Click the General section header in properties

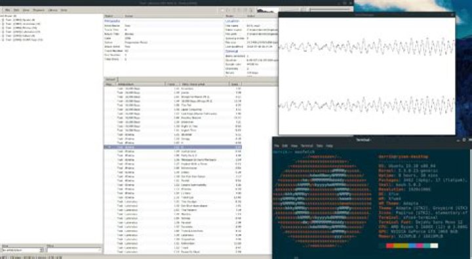tap(232, 51)
